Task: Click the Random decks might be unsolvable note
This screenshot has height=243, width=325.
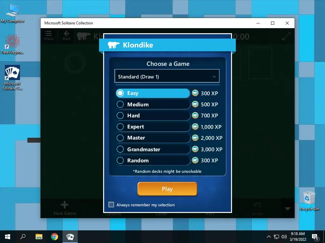Action: click(167, 171)
